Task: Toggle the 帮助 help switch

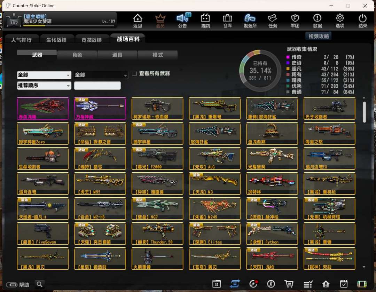Action: click(11, 285)
